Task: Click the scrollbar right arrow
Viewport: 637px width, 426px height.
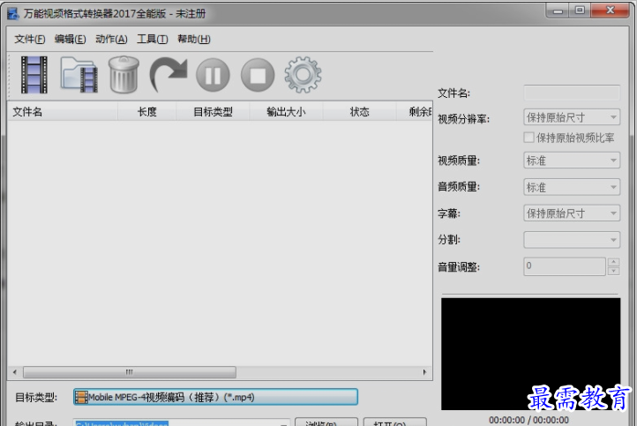Action: pos(424,372)
